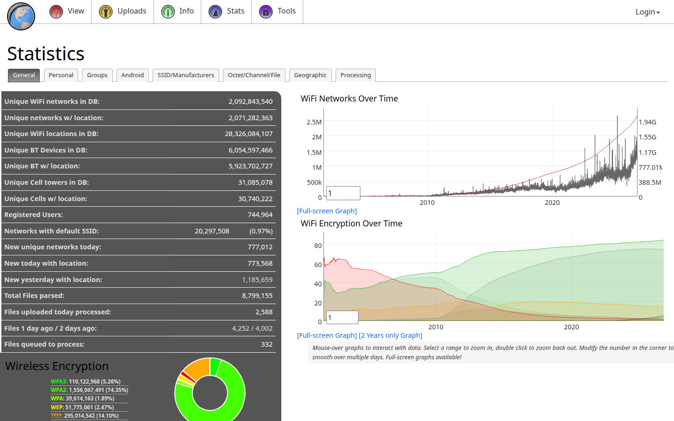Click the WEP encryption legend entry

pos(82,407)
